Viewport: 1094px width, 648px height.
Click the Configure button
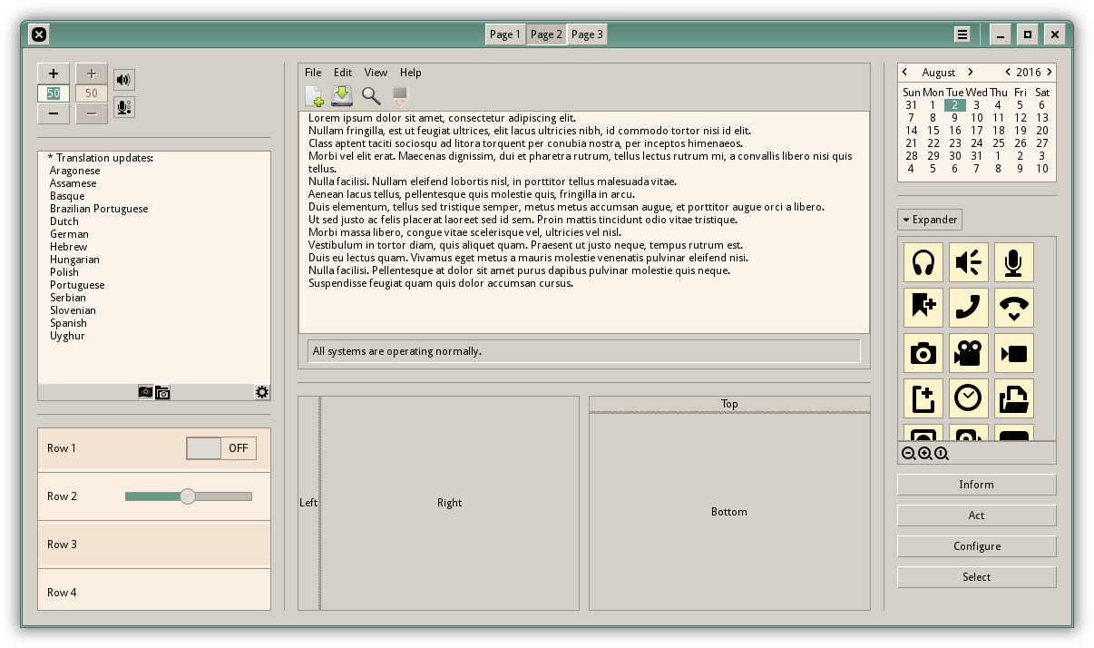(x=977, y=546)
